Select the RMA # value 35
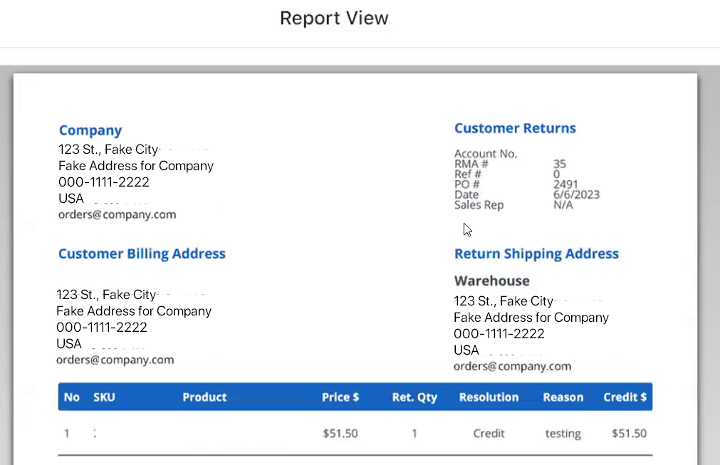 coord(559,164)
